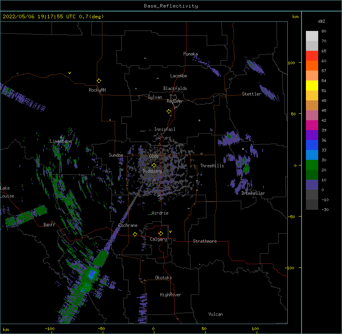Click the Stettler city label
The height and width of the screenshot is (334, 342).
coord(252,94)
